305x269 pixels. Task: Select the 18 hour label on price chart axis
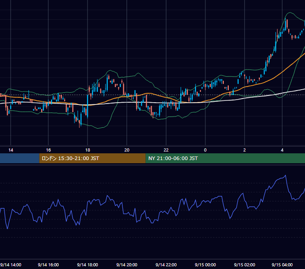pos(87,150)
